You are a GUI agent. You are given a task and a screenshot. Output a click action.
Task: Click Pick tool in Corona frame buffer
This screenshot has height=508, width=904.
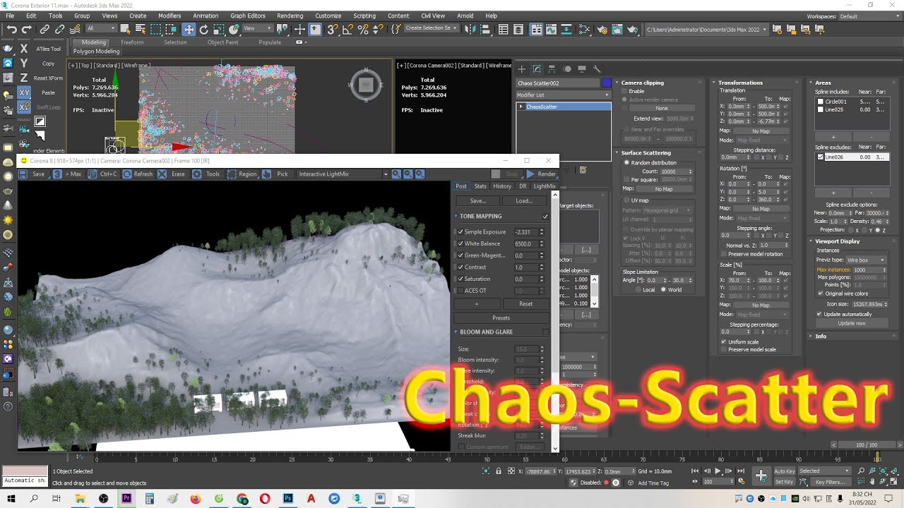click(277, 174)
